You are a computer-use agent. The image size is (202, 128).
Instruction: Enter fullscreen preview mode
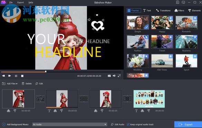(x=119, y=76)
